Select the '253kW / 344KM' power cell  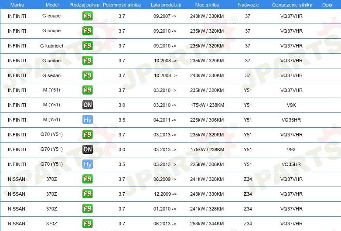[207, 224]
